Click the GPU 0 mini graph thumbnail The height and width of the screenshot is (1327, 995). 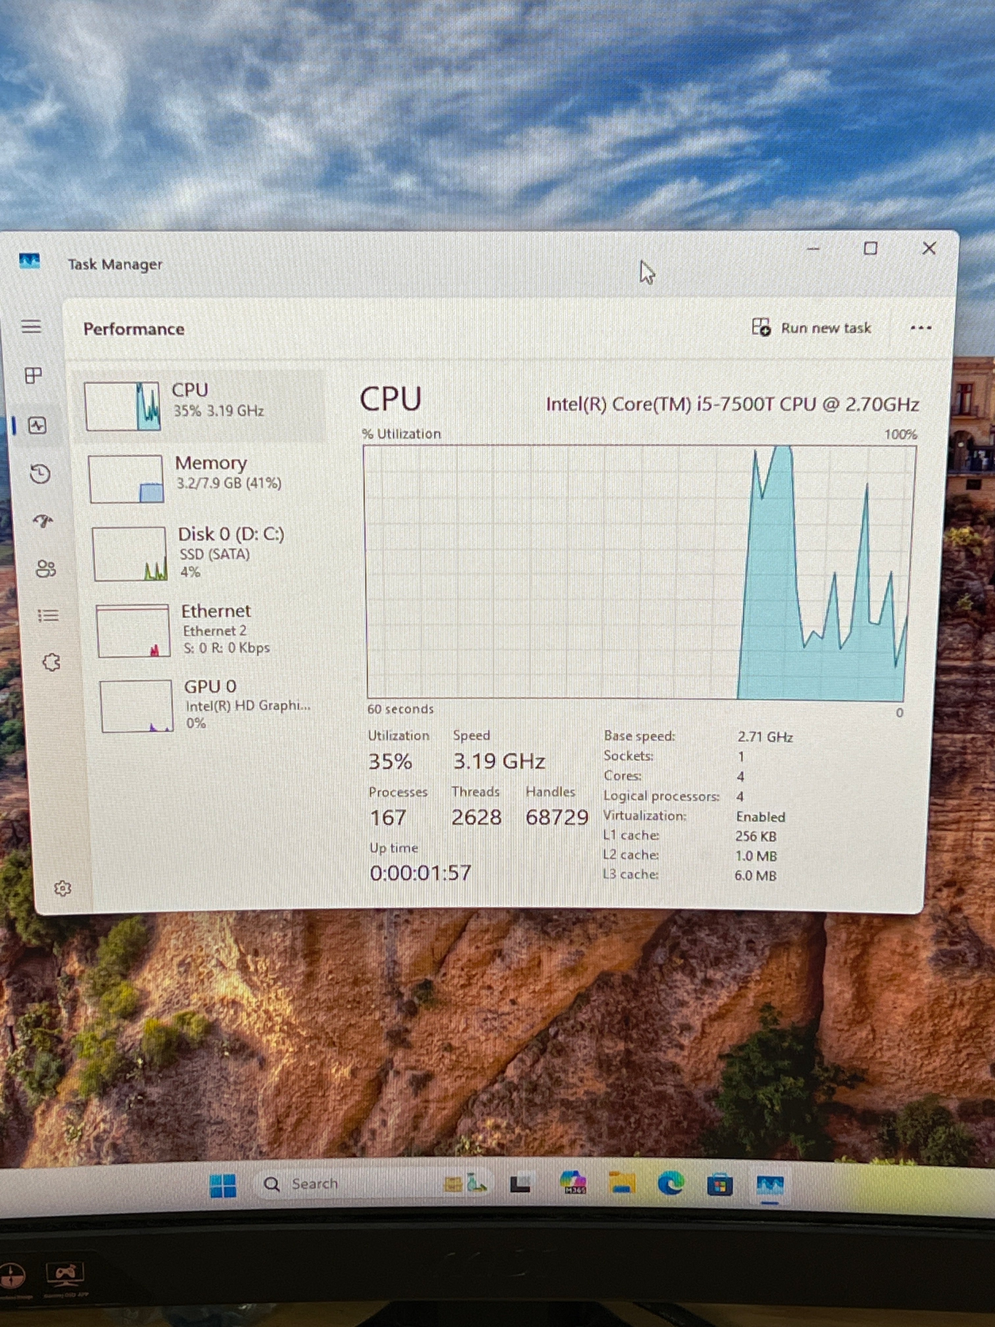click(x=137, y=706)
